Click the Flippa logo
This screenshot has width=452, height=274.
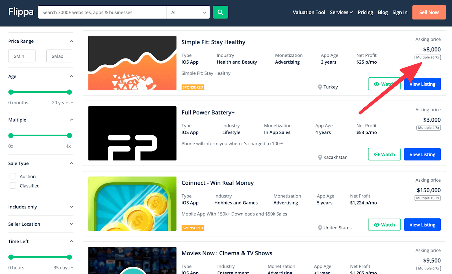21,12
